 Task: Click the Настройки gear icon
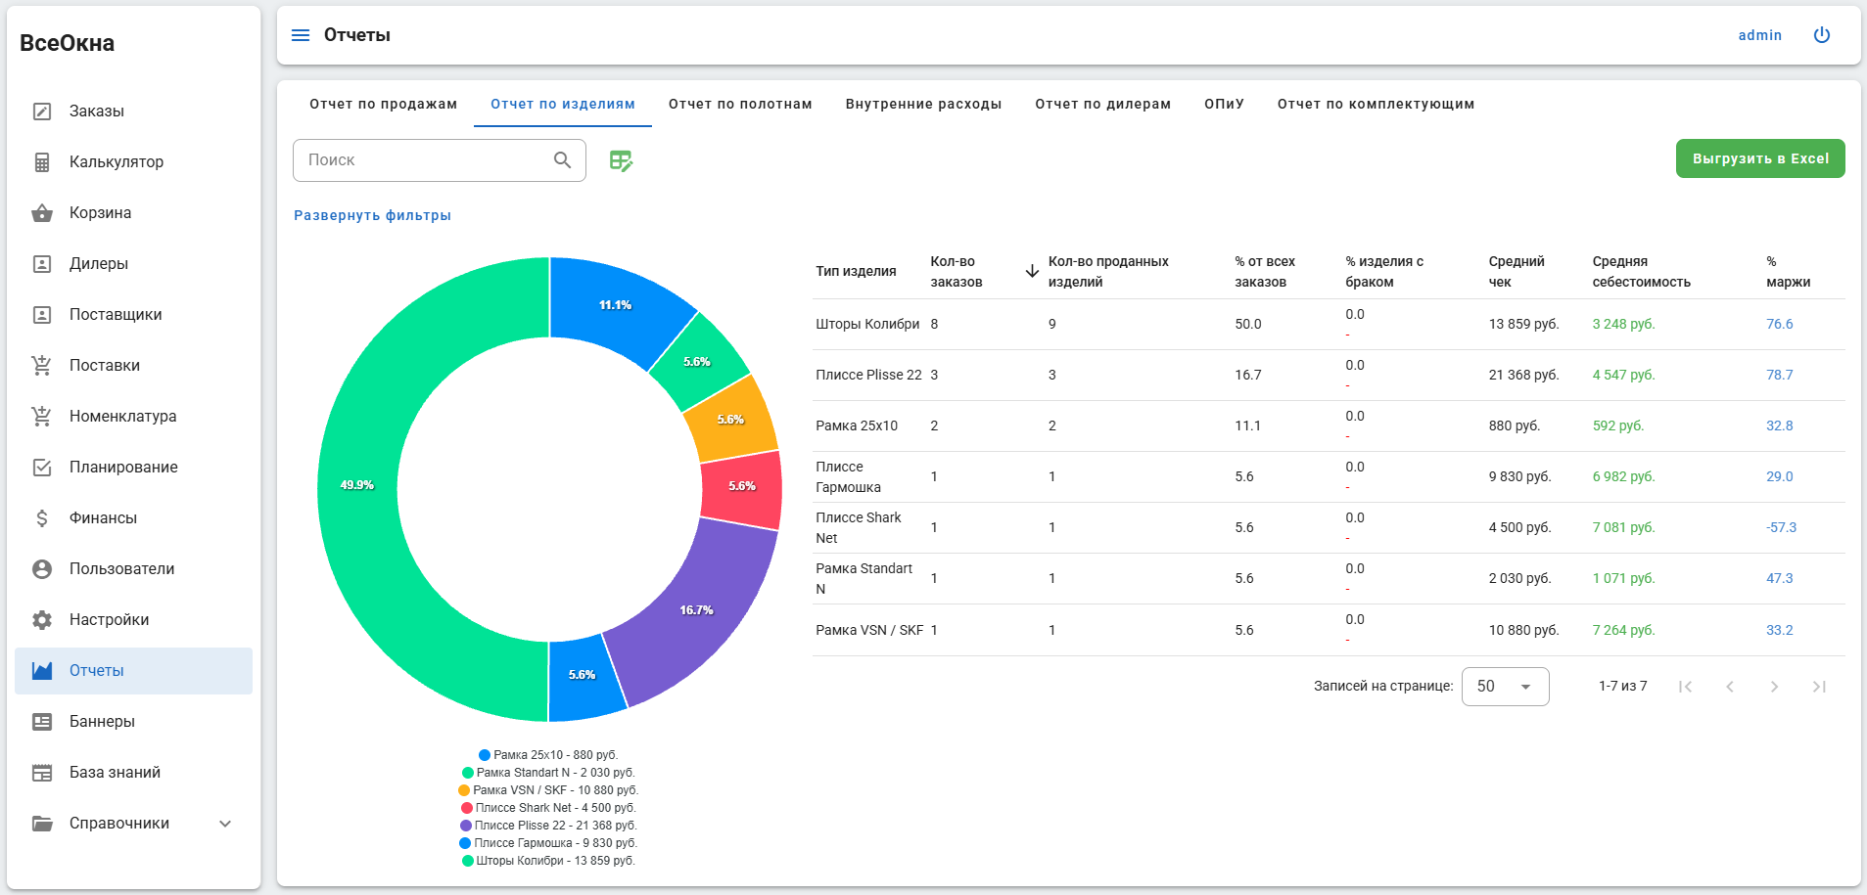click(x=42, y=620)
